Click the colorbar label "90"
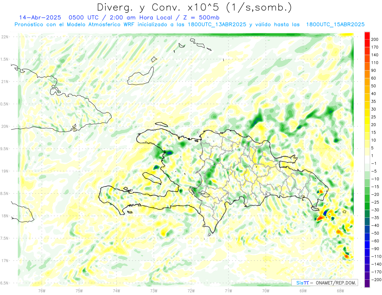382x295 pixels. pos(374,70)
